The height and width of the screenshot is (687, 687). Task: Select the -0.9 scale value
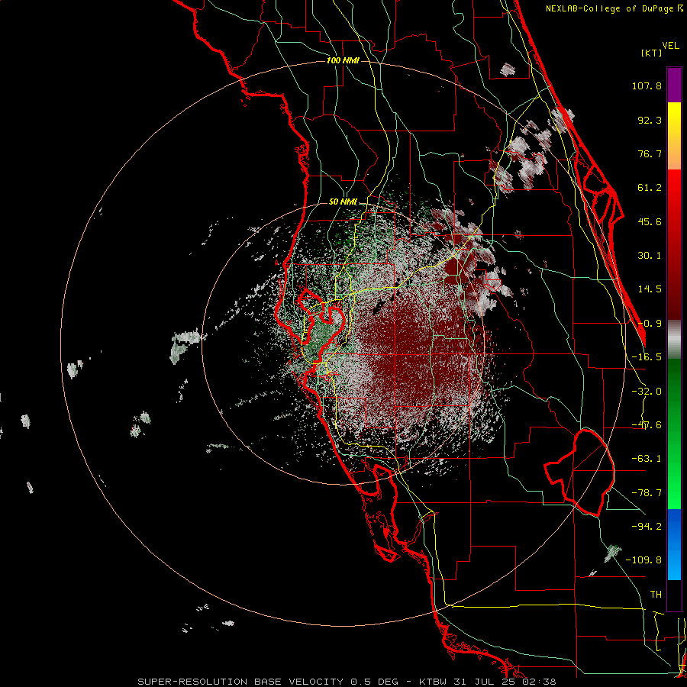click(x=650, y=324)
